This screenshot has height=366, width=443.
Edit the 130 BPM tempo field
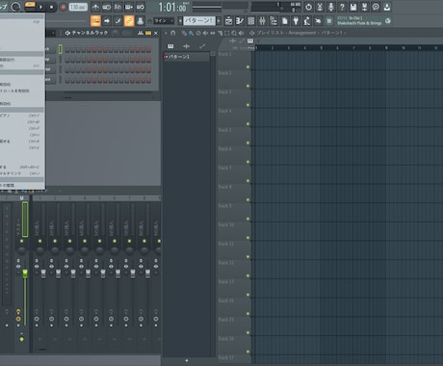pyautogui.click(x=78, y=7)
